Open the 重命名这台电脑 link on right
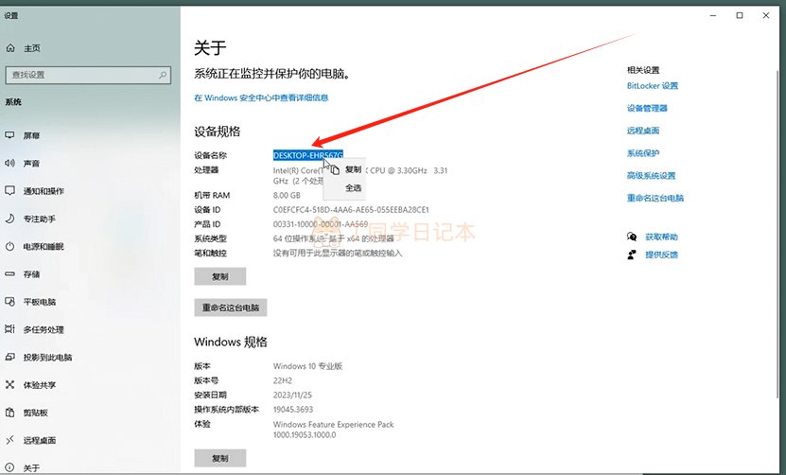The height and width of the screenshot is (475, 786). coord(655,198)
